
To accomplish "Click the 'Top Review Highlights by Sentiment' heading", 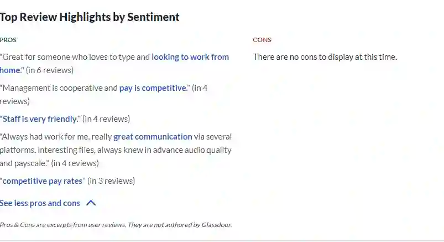I will 90,17.
